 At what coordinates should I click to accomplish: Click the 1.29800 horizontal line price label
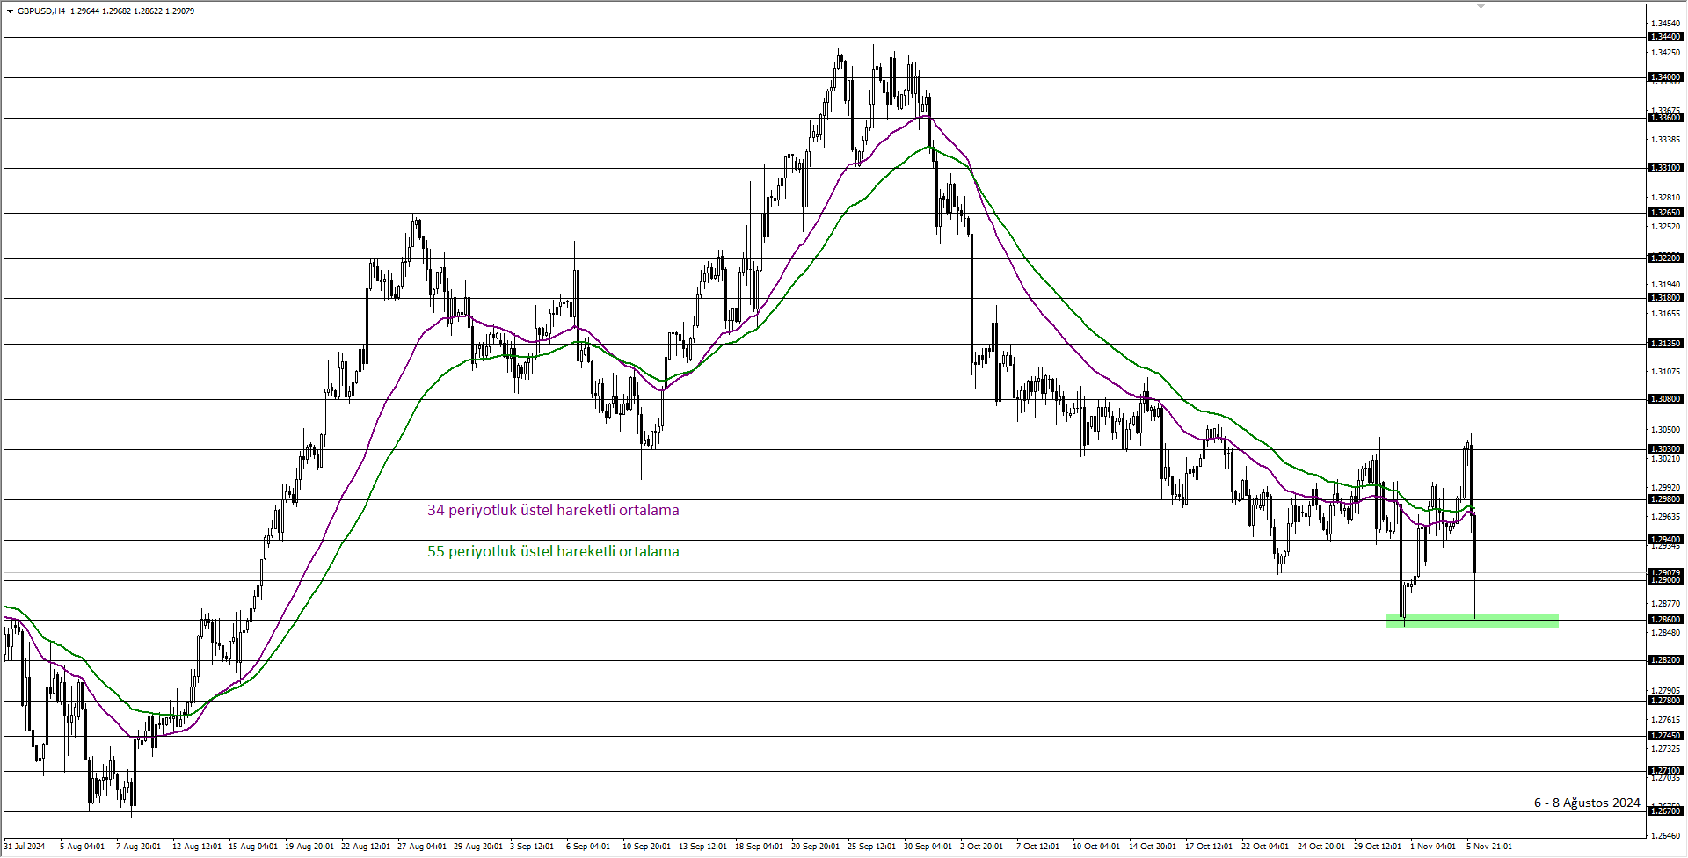click(x=1665, y=499)
